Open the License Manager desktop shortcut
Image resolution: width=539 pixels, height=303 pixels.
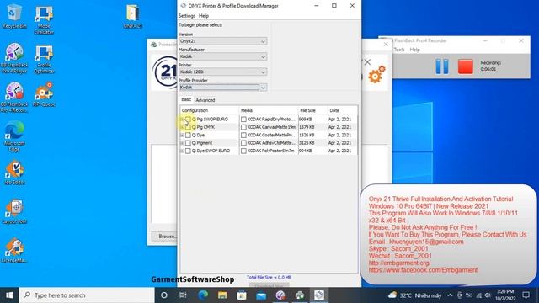[14, 251]
